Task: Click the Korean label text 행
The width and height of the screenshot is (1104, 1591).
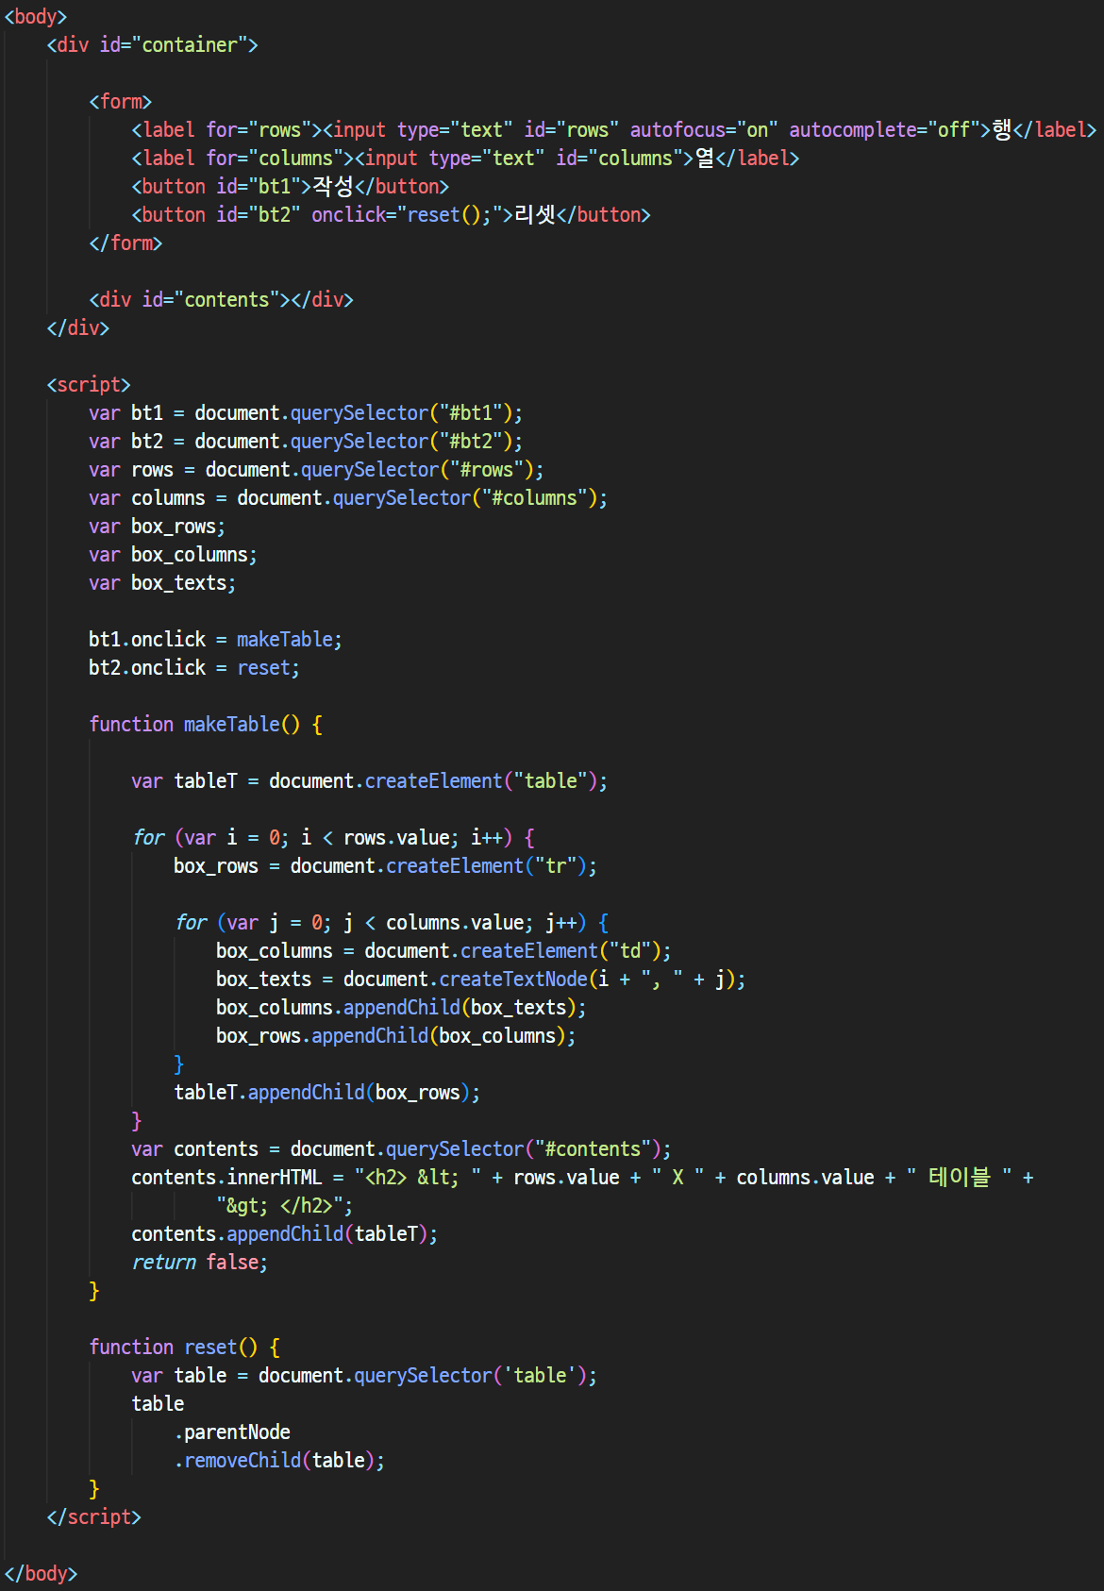Action: [1002, 130]
